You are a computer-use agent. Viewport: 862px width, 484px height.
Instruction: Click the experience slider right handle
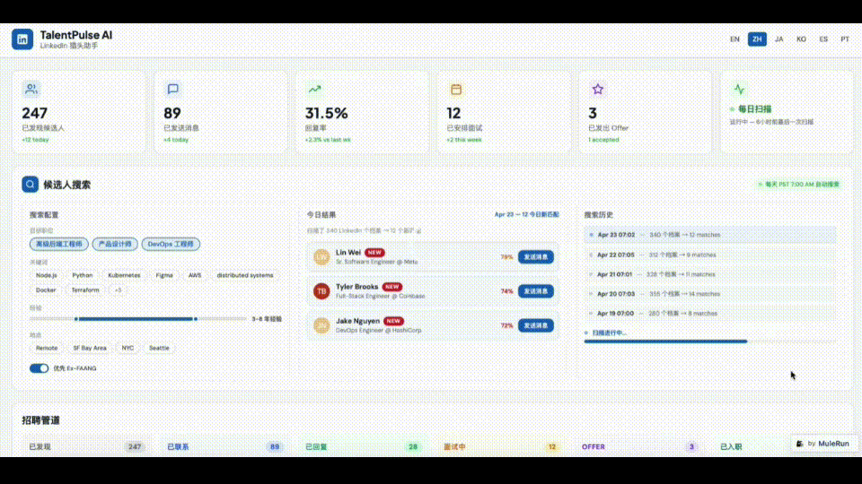click(195, 319)
